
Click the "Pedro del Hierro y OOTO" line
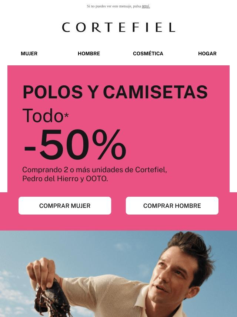[x=65, y=179]
